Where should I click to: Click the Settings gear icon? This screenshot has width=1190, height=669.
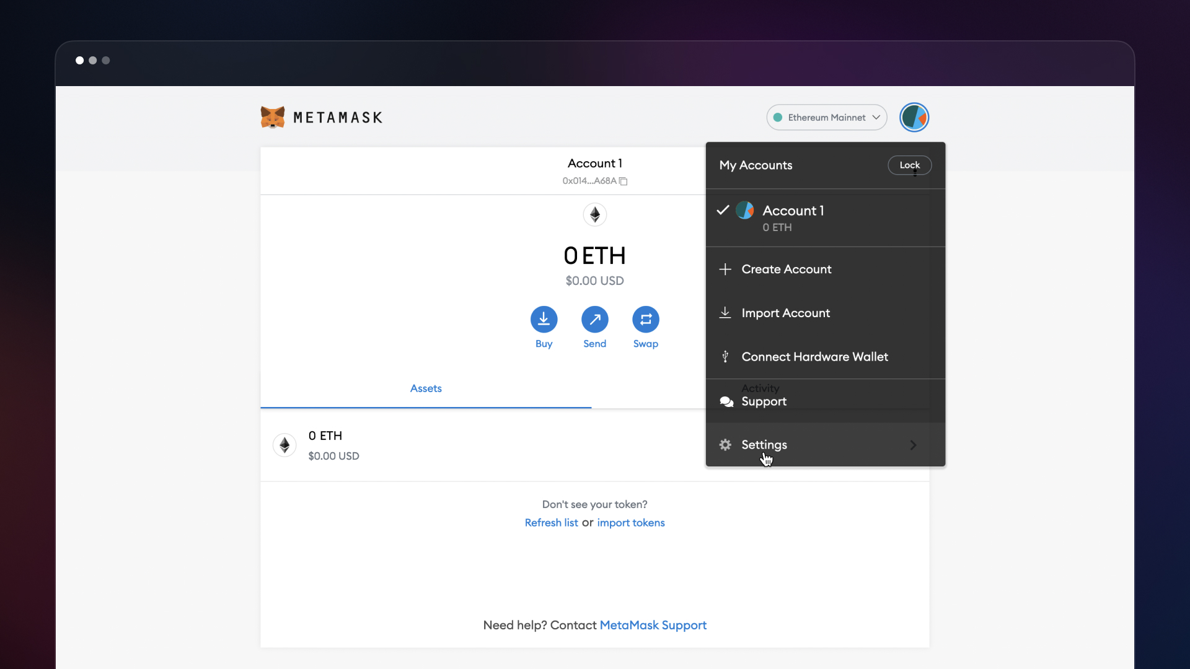pos(725,445)
